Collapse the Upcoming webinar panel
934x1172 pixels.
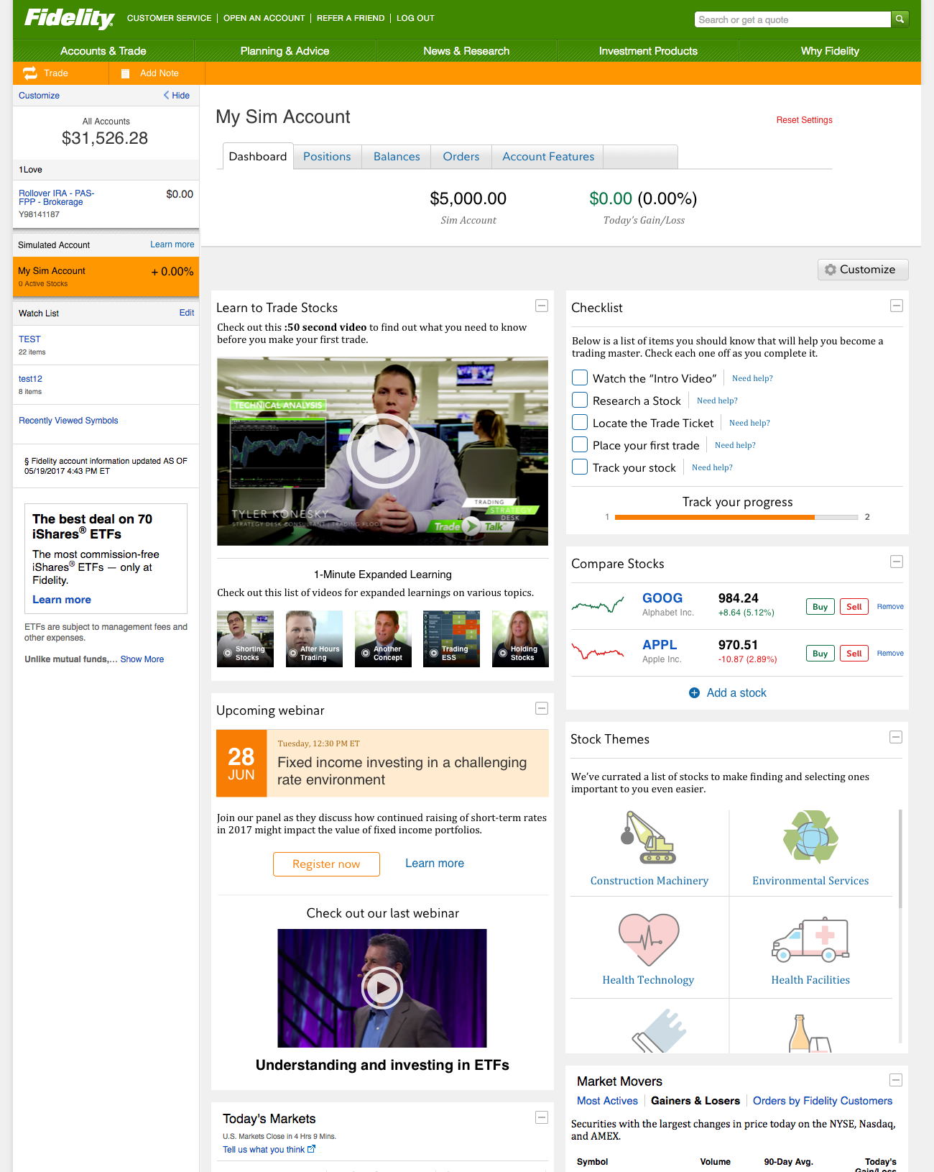tap(542, 709)
